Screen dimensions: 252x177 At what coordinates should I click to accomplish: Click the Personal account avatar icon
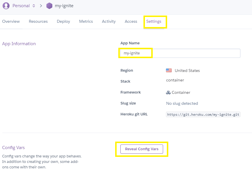click(6, 6)
